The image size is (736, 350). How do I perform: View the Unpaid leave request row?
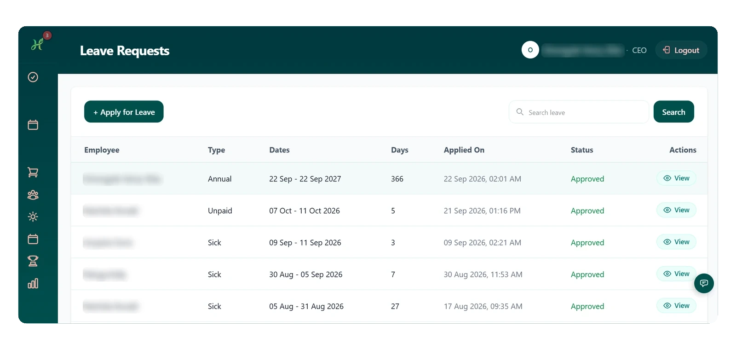click(676, 210)
